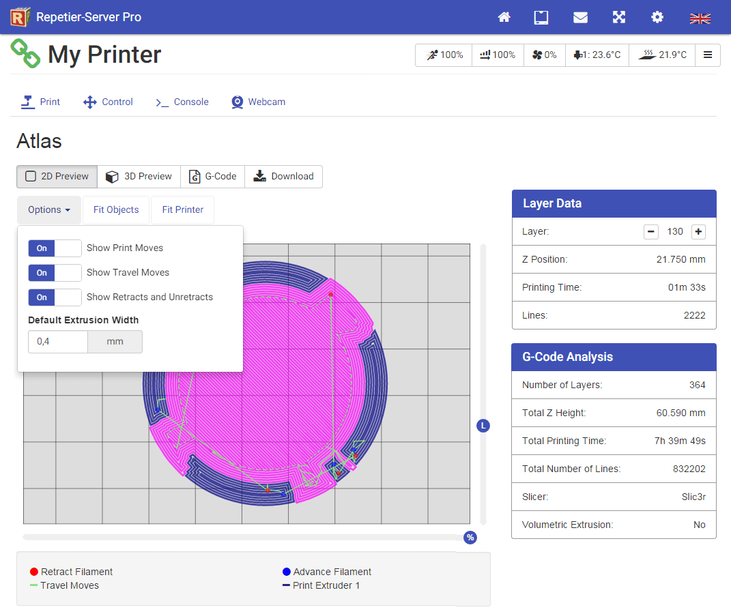Click the home icon in top bar
731x614 pixels.
(504, 18)
